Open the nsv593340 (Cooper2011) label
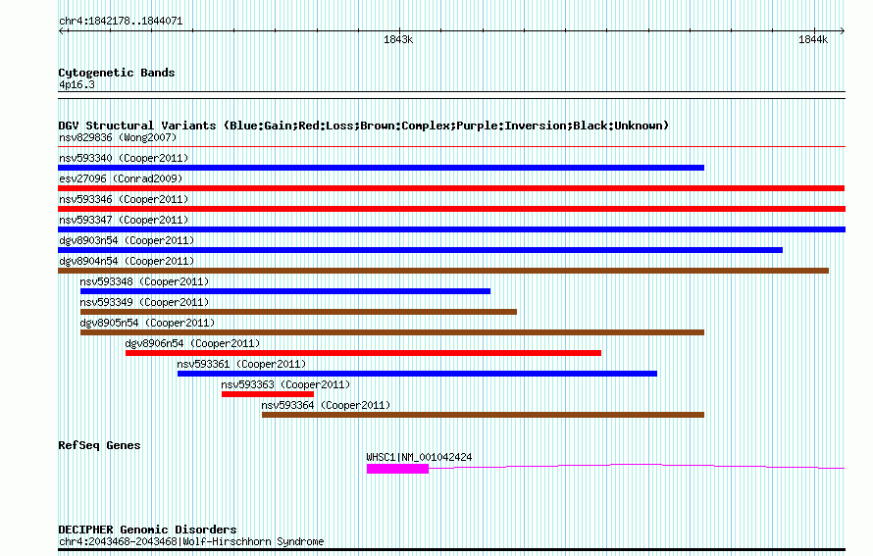873x556 pixels. click(124, 158)
